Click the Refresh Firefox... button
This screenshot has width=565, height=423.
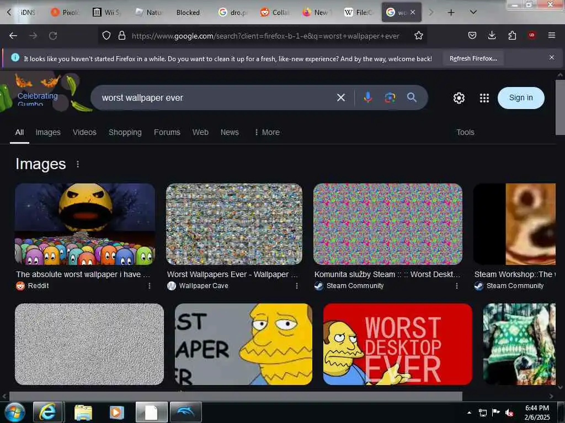point(473,58)
